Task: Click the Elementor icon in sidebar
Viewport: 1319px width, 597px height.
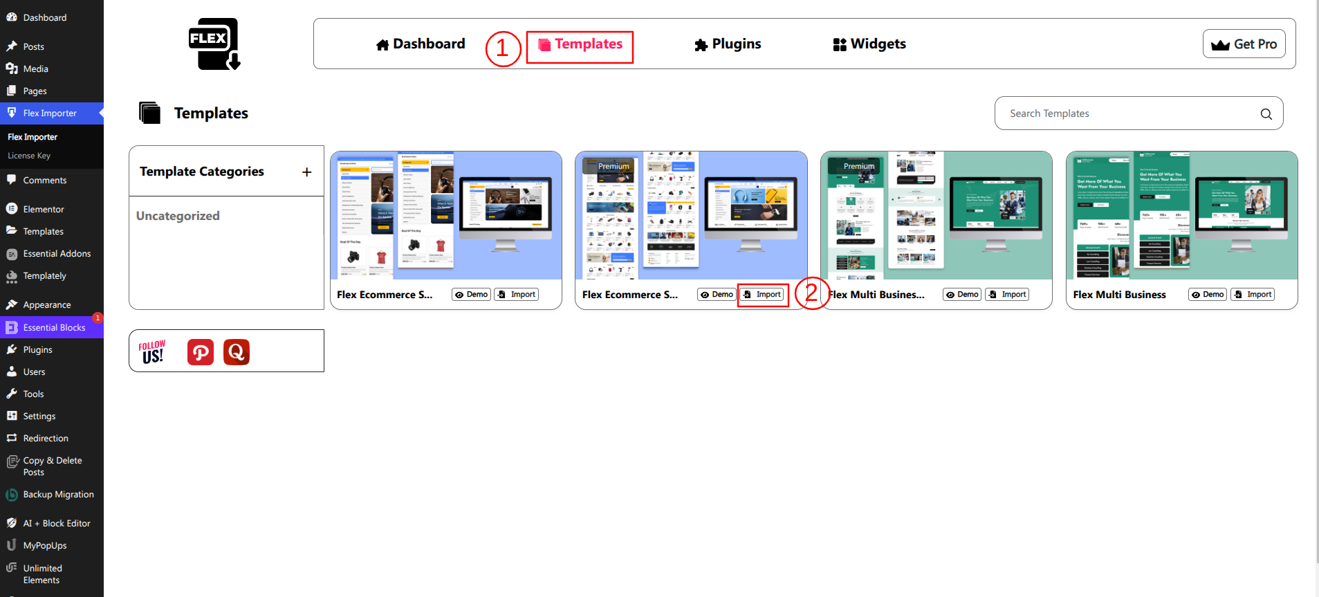Action: click(x=12, y=209)
